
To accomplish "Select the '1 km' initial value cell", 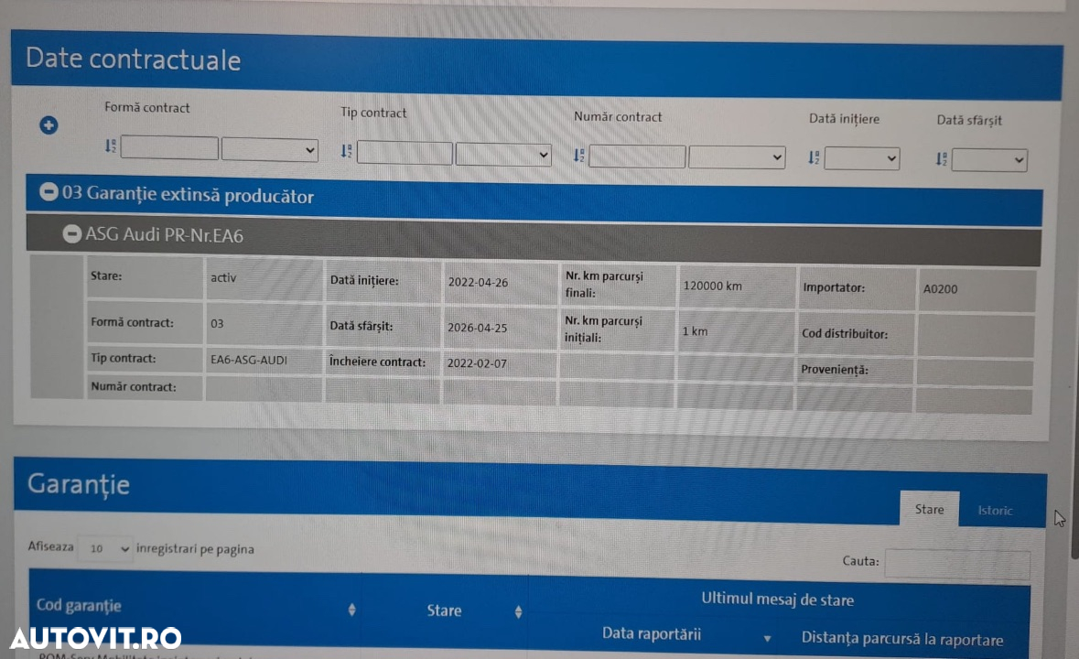I will coord(735,331).
